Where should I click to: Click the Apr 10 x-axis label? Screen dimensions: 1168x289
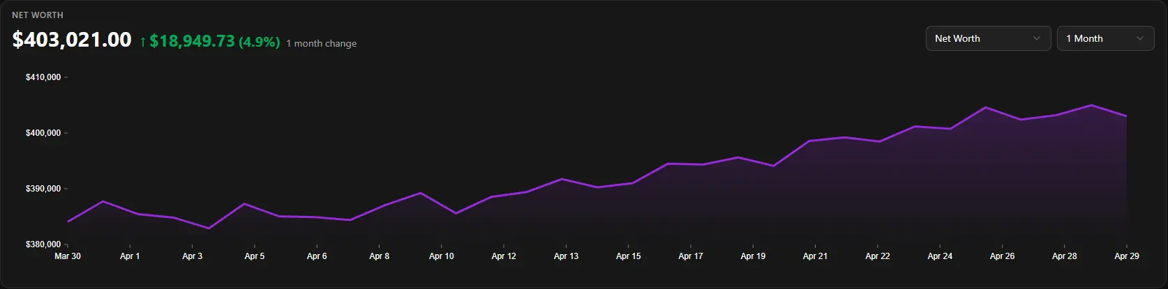click(x=442, y=256)
